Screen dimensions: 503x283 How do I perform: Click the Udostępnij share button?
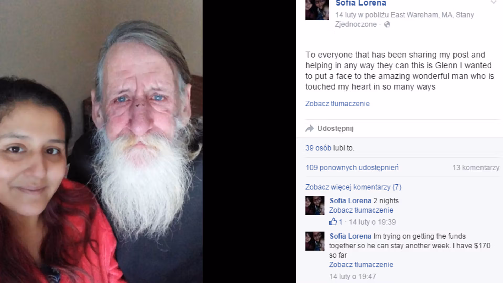335,128
